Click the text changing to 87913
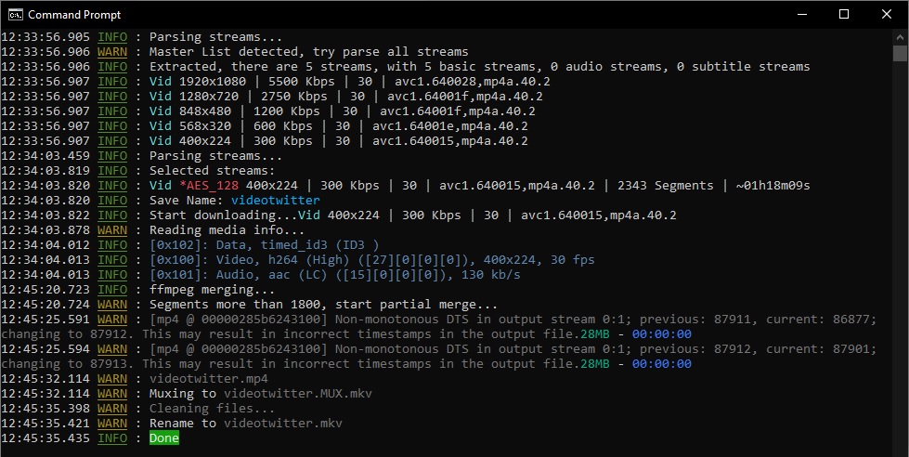The height and width of the screenshot is (457, 909). coord(68,363)
